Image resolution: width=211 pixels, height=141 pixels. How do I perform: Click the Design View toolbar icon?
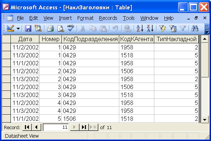pos(10,28)
